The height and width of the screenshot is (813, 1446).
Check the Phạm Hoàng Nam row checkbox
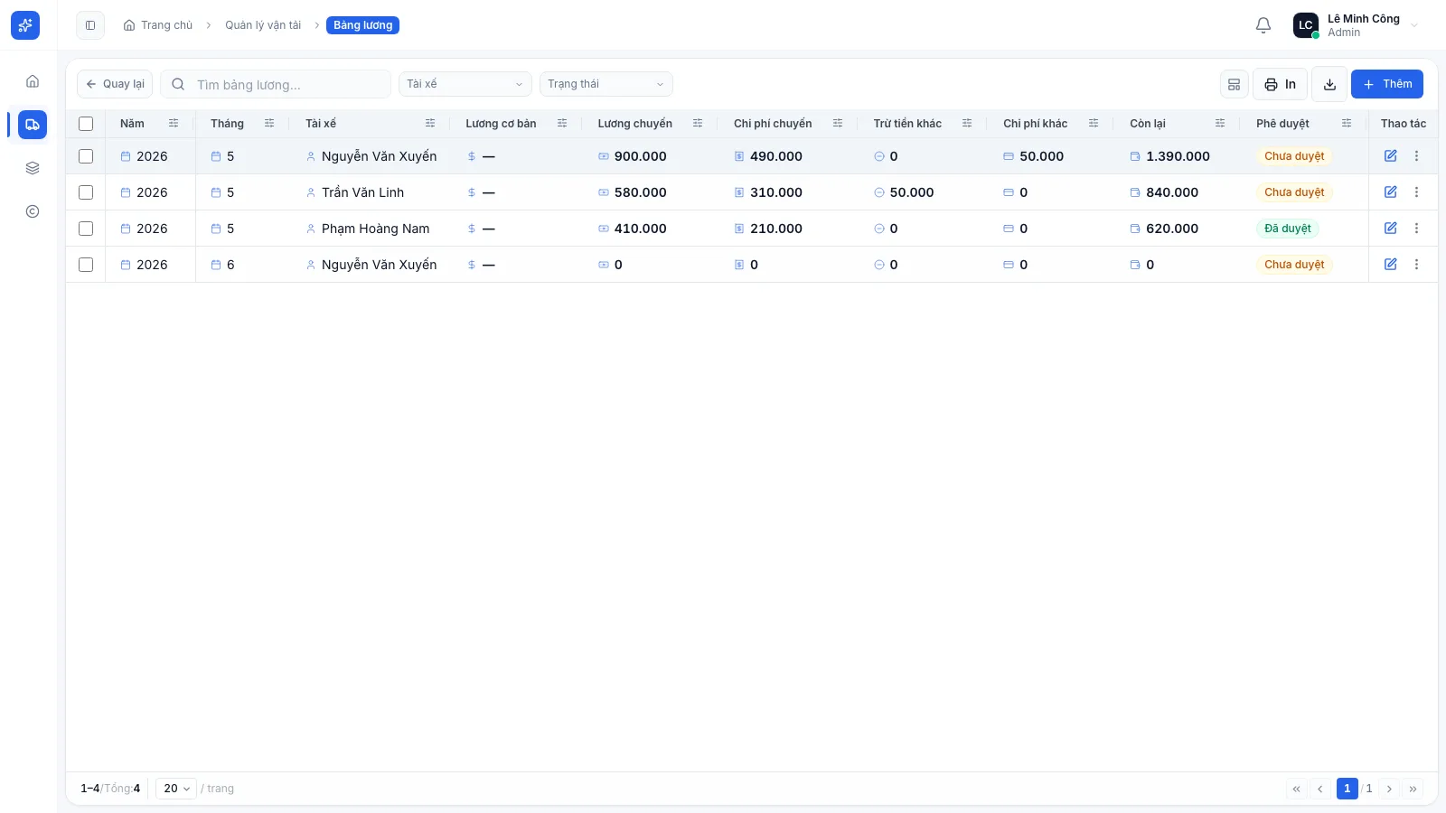(86, 229)
